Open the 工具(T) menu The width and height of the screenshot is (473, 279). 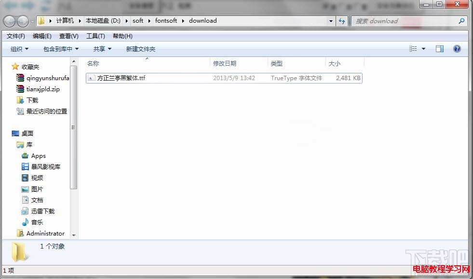pos(95,36)
